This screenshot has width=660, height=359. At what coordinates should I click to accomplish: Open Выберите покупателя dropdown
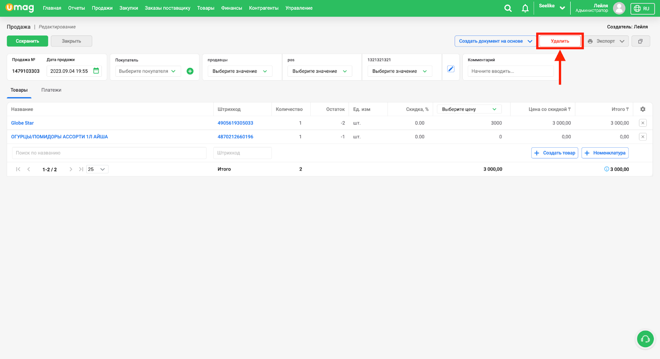[x=148, y=71]
